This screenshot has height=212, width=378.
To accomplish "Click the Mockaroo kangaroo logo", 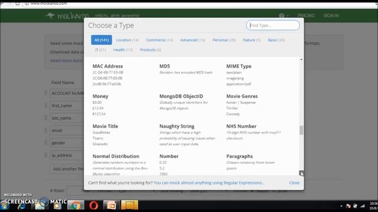I will 50,16.
